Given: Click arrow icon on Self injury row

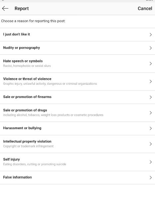Looking at the screenshot, I should (151, 162).
